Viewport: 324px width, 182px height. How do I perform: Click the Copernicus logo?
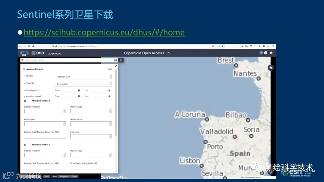54,53
